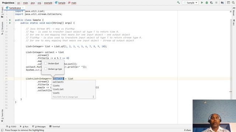Run the Sample configuration with green play icon
Viewport: 236px width, 132px height.
(x=202, y=3)
